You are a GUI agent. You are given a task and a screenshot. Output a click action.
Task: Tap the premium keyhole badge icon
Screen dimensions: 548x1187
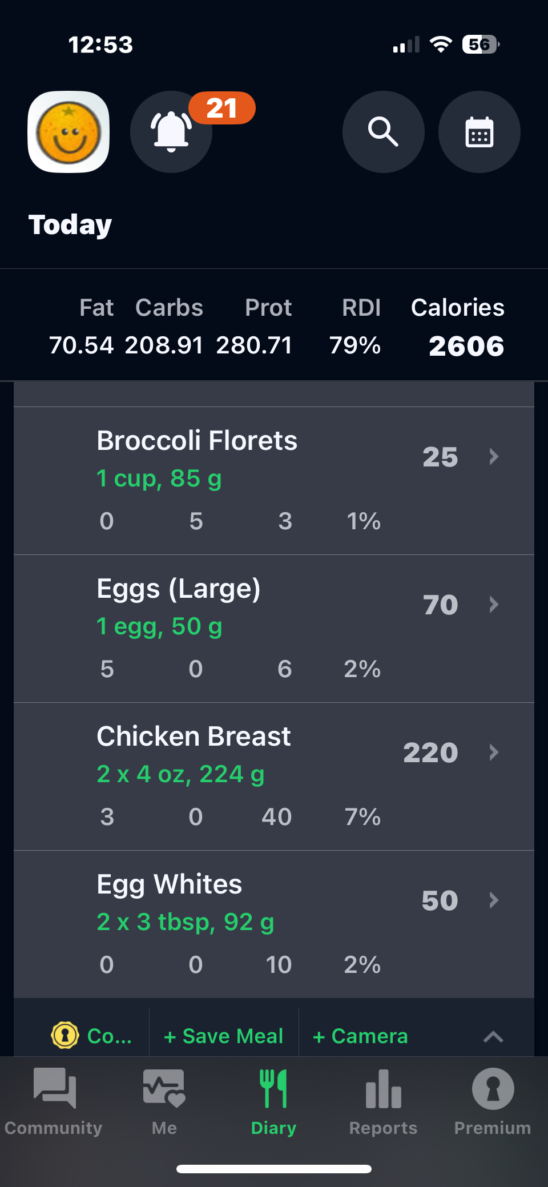65,1035
